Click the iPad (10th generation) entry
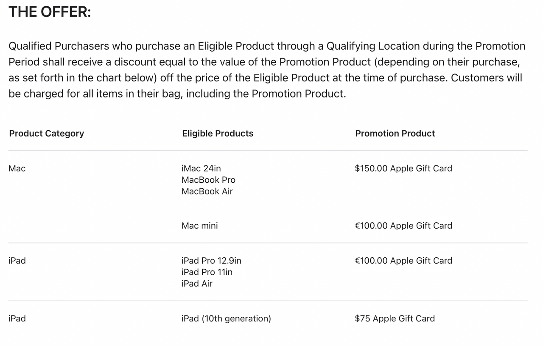This screenshot has height=346, width=543. click(226, 318)
